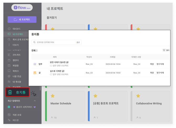Open the 휴지통 trash icon in sidebar
This screenshot has height=128, width=176.
click(x=10, y=92)
